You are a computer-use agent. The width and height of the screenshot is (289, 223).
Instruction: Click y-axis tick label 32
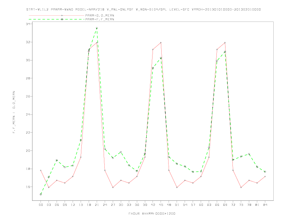coord(28,42)
